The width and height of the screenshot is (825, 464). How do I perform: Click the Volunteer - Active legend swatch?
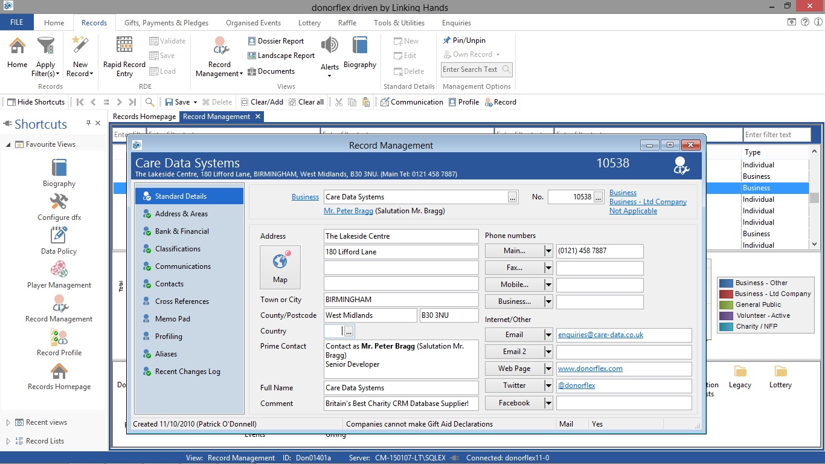pos(725,315)
